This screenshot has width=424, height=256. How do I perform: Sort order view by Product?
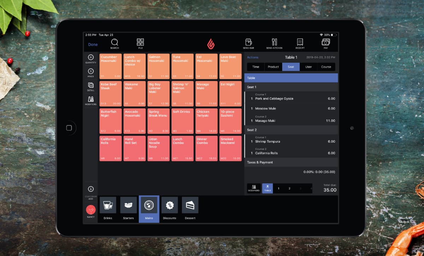[x=273, y=67]
